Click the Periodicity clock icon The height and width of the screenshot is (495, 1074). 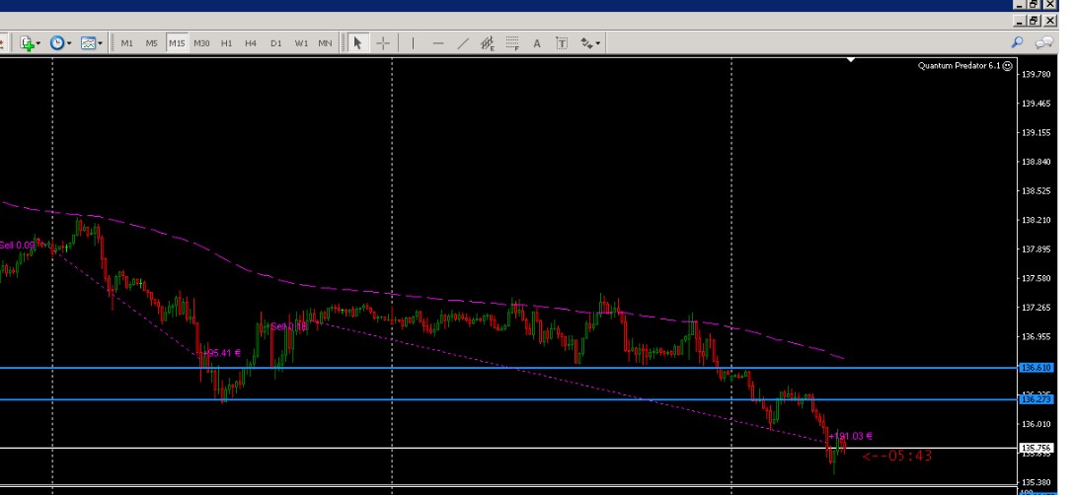pos(57,43)
